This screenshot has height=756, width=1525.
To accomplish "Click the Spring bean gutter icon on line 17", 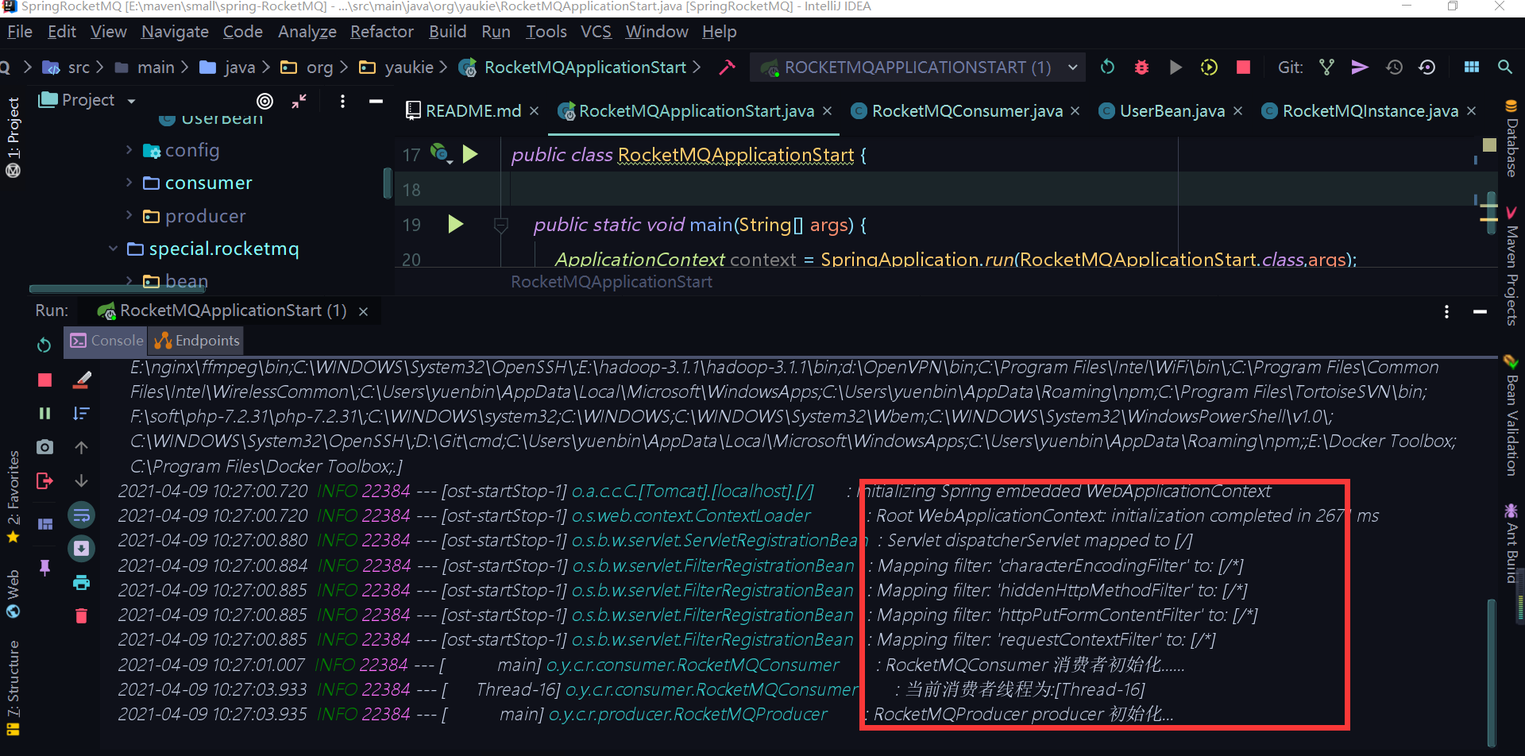I will (x=440, y=152).
